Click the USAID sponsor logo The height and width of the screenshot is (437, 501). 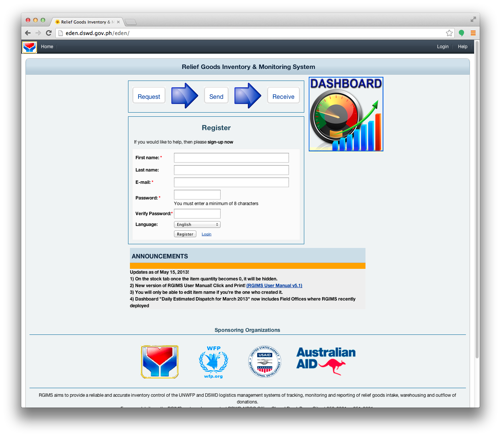[265, 362]
